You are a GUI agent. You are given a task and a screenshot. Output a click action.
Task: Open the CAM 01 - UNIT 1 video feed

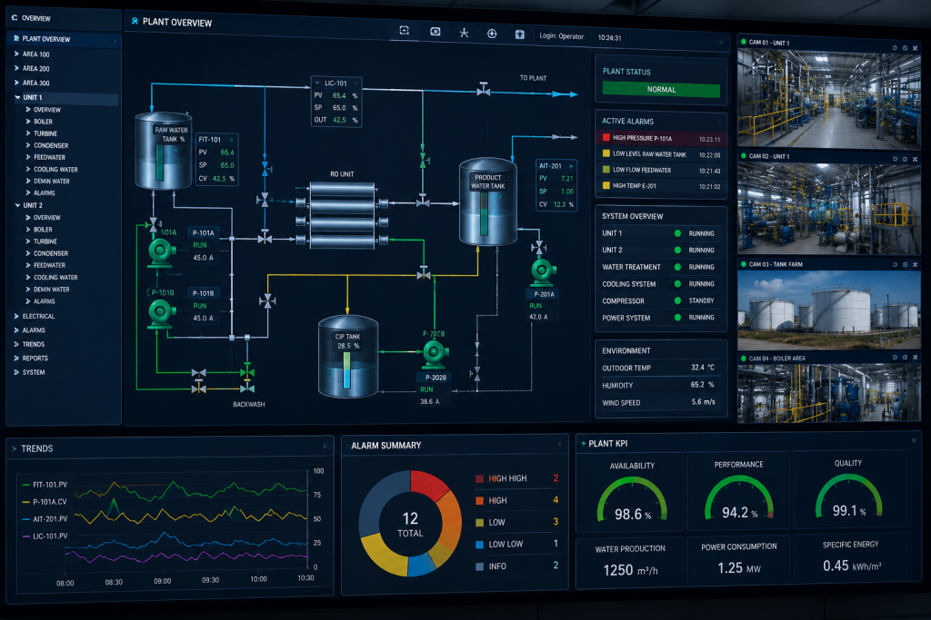pyautogui.click(x=828, y=98)
